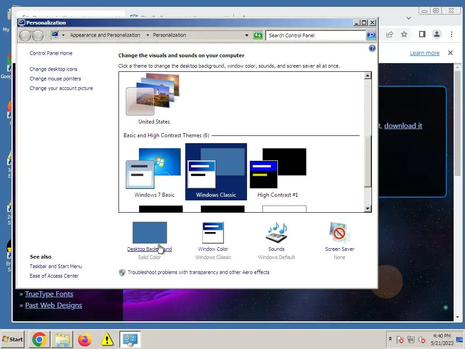This screenshot has height=349, width=465.
Task: Open Past Web Designs link on webpage
Action: [54, 305]
